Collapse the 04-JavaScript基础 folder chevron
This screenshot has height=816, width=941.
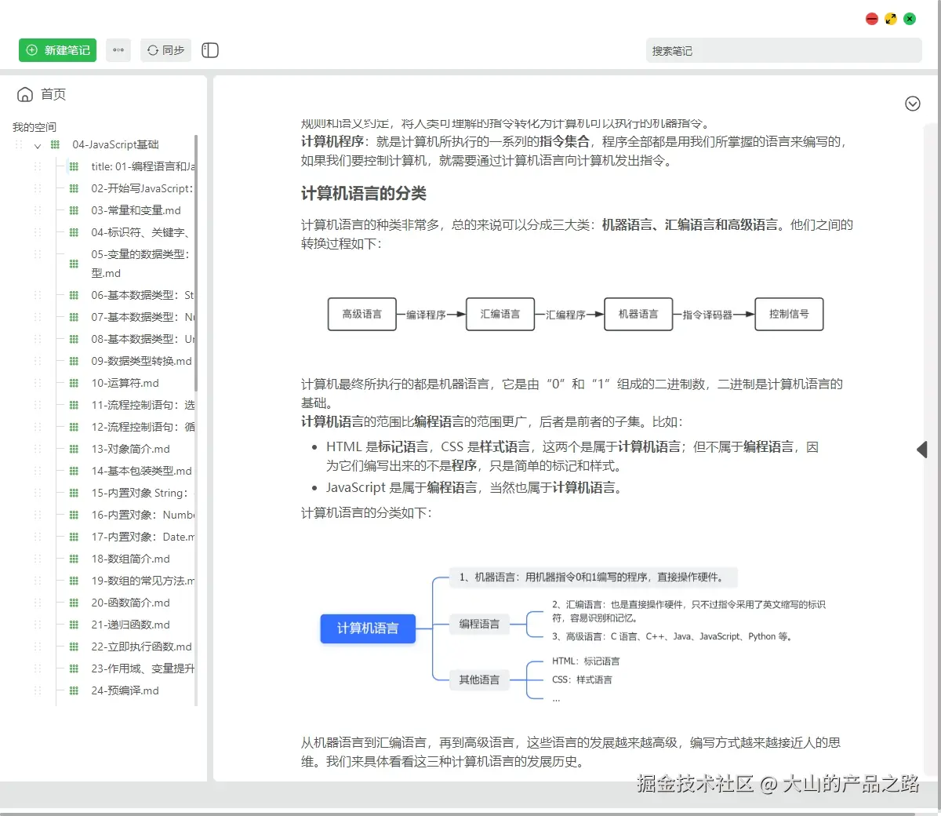tap(37, 145)
